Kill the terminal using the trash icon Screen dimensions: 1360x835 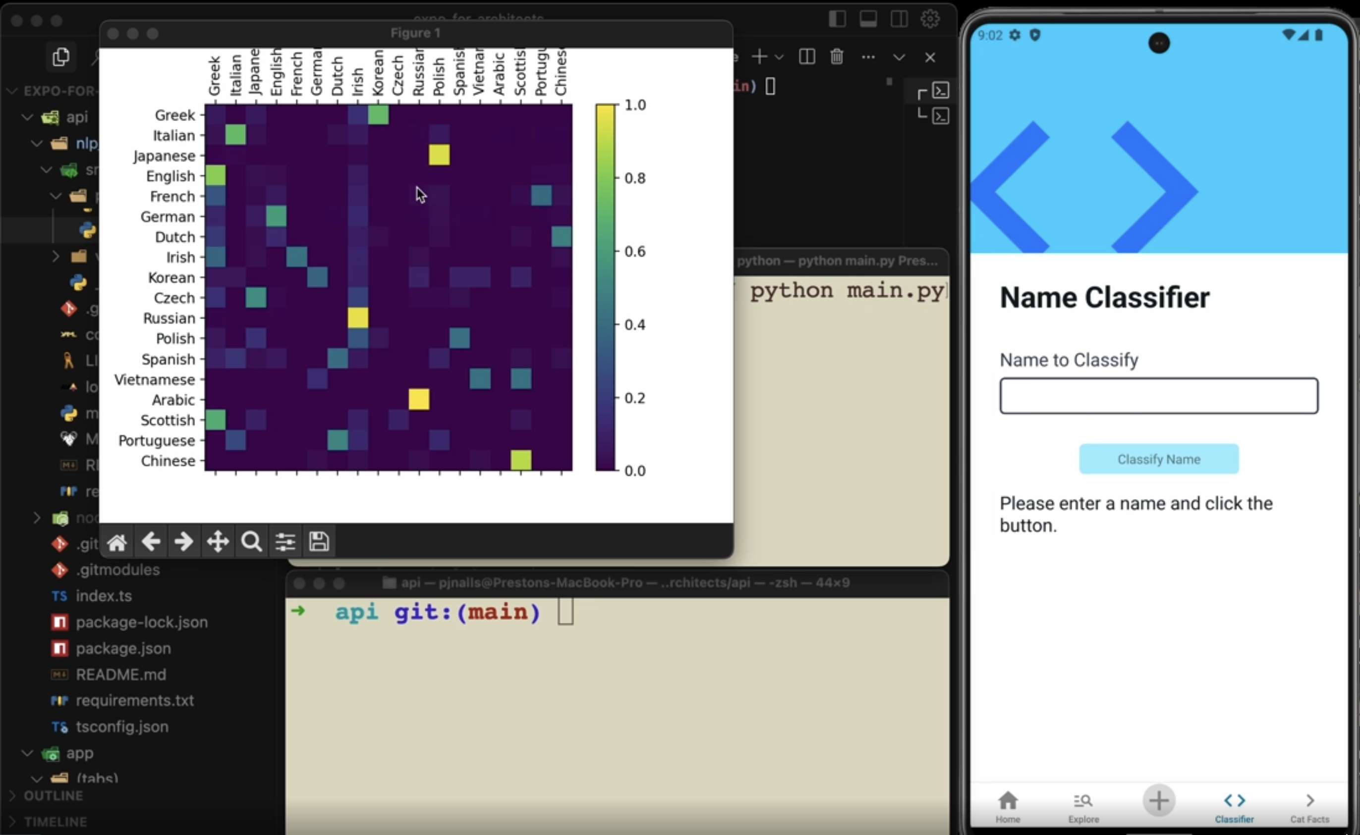[836, 57]
